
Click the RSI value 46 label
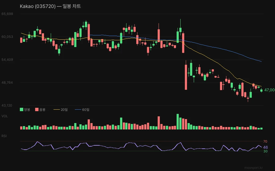266,147
